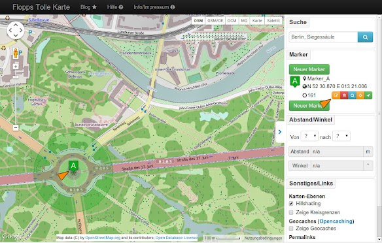This screenshot has width=382, height=243.
Task: Edit Marker_A with the orange pencil icon
Action: pyautogui.click(x=336, y=95)
